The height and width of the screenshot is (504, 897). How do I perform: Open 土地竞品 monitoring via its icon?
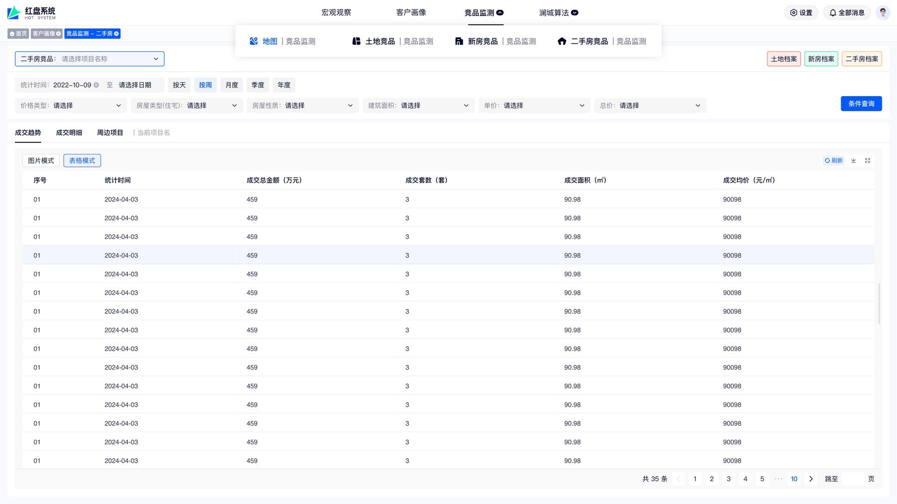[x=356, y=41]
